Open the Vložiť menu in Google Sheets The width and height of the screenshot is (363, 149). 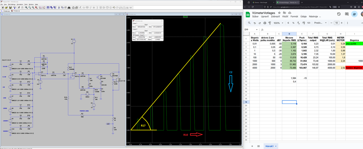click(285, 16)
